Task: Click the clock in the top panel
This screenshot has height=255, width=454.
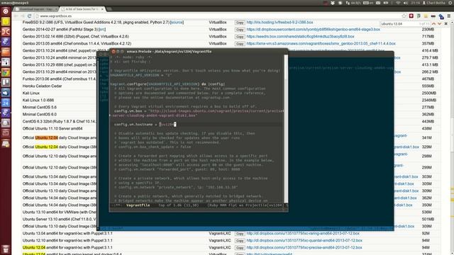Action: (415, 3)
